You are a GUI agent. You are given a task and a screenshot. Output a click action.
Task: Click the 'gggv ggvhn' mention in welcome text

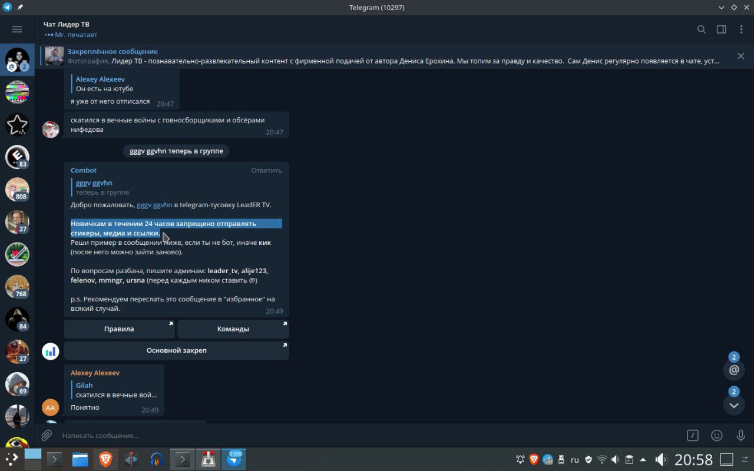(154, 205)
